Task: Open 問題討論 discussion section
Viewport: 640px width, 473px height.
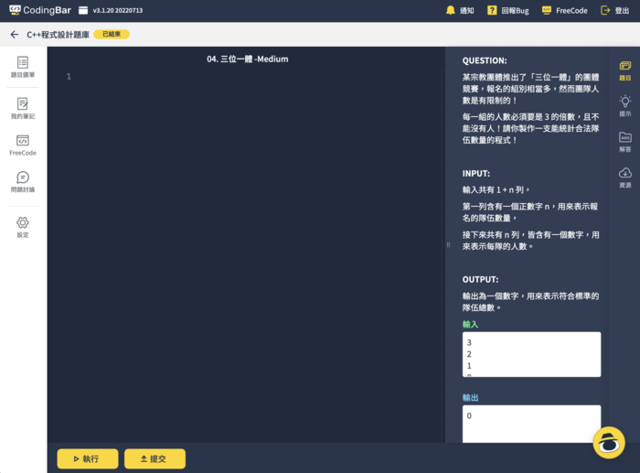Action: (x=23, y=181)
